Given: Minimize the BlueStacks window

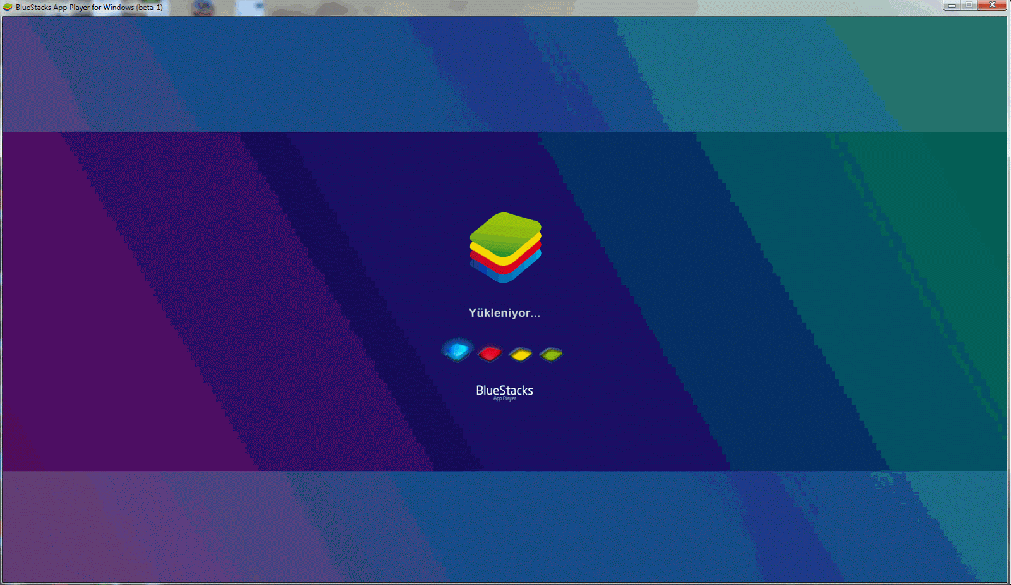Looking at the screenshot, I should tap(952, 5).
